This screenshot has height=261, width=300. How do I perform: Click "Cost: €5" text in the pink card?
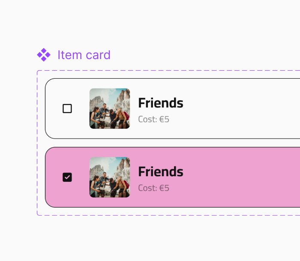[153, 188]
